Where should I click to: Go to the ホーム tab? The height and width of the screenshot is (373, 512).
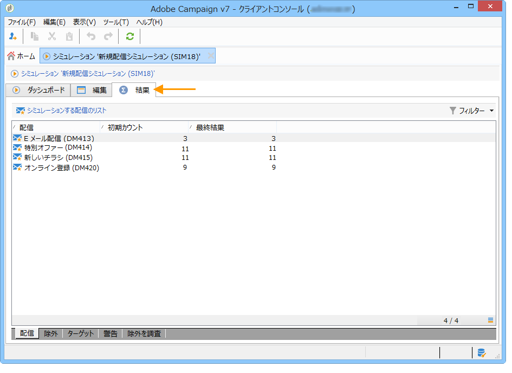point(22,56)
